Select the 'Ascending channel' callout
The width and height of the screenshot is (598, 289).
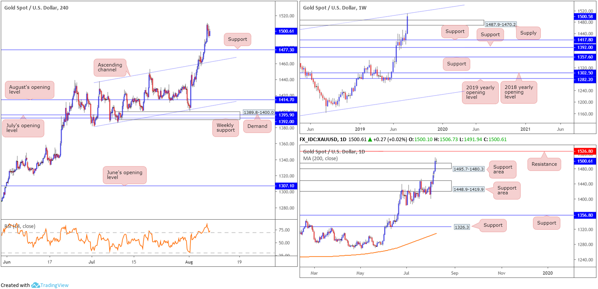110,67
